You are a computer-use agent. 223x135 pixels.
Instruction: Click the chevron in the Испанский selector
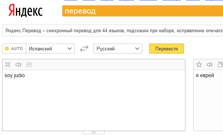(70, 49)
